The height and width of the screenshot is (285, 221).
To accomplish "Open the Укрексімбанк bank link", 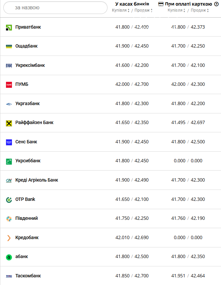I will coord(30,65).
